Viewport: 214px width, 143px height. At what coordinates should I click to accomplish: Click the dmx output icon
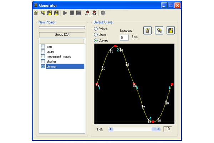[87, 13]
